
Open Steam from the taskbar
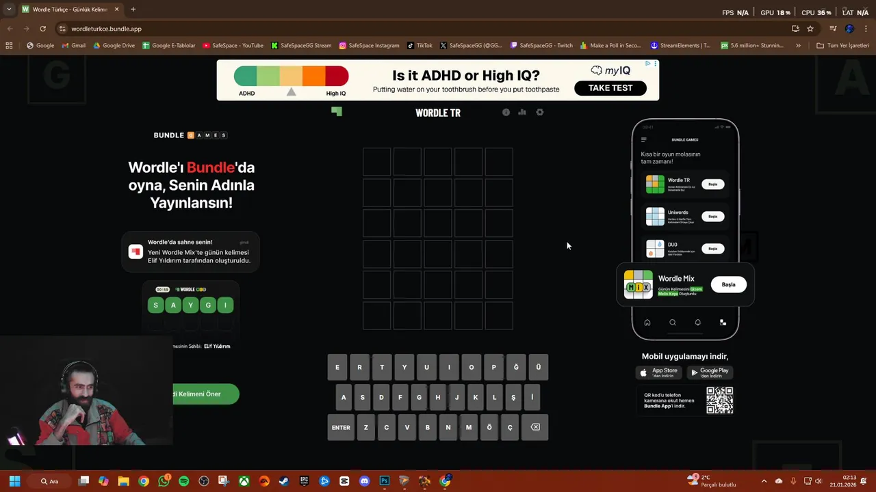pos(284,481)
